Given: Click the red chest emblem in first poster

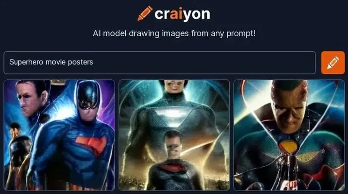Looking at the screenshot, I should (91, 144).
